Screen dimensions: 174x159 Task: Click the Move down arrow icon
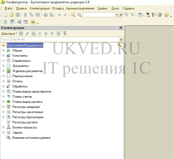coord(52,33)
